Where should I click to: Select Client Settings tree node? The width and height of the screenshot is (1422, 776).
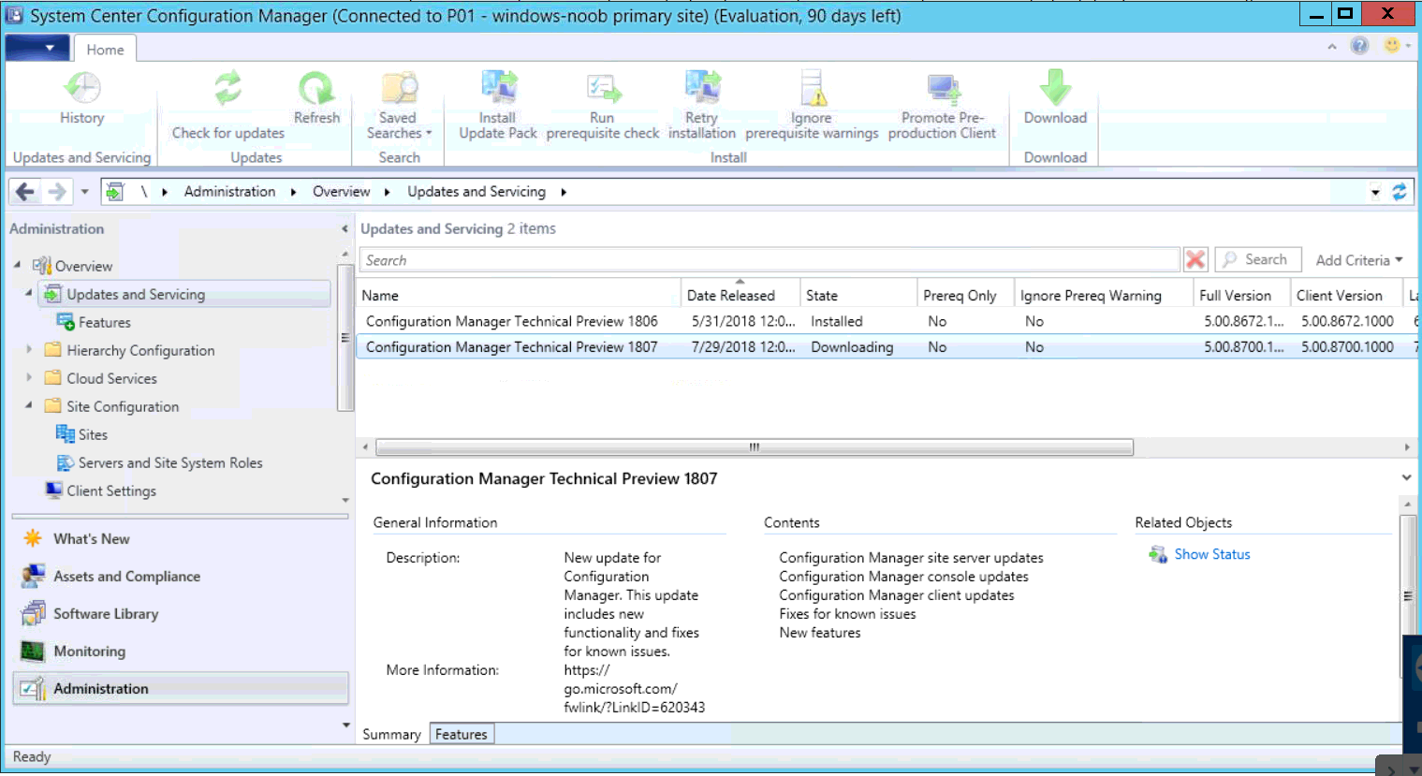pos(110,490)
